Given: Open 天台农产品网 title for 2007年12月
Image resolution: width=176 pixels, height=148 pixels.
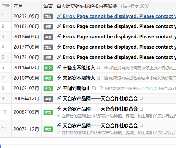Looking at the screenshot, I should [x=100, y=126].
